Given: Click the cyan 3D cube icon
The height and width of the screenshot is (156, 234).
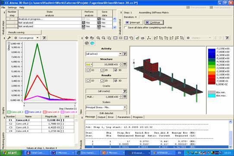Looking at the screenshot, I should pos(92,43).
